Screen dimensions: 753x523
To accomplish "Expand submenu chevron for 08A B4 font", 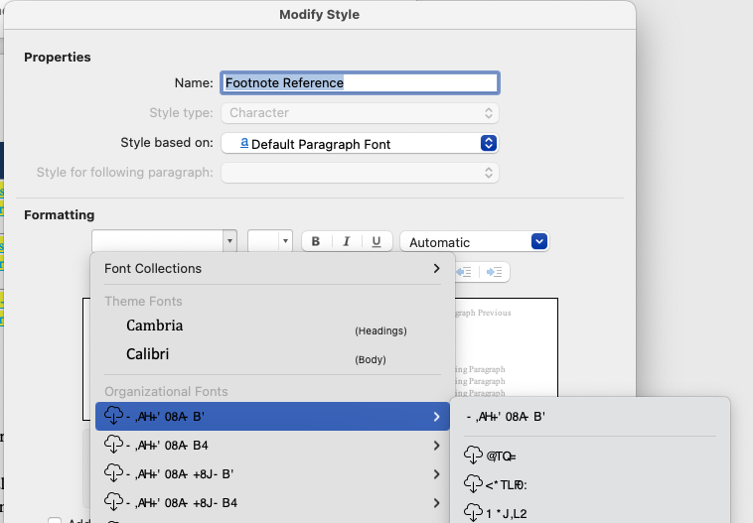I will click(x=436, y=446).
